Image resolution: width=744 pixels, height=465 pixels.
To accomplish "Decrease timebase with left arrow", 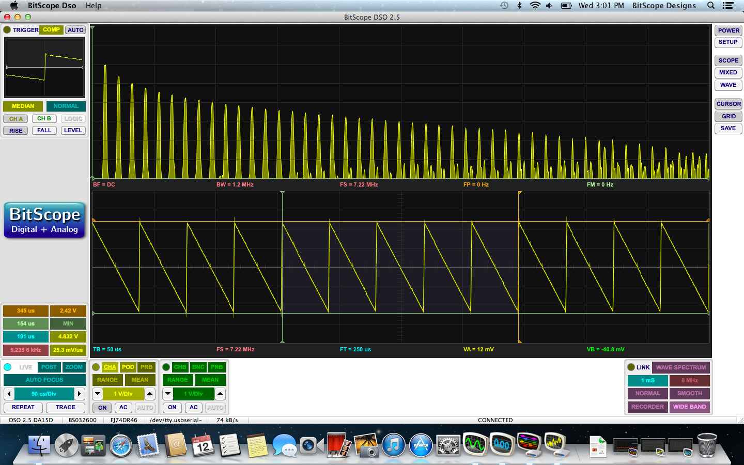I will point(9,394).
